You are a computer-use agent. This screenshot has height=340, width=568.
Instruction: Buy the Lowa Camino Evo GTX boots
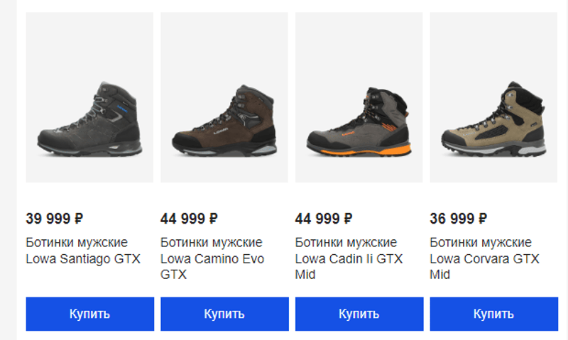[224, 314]
